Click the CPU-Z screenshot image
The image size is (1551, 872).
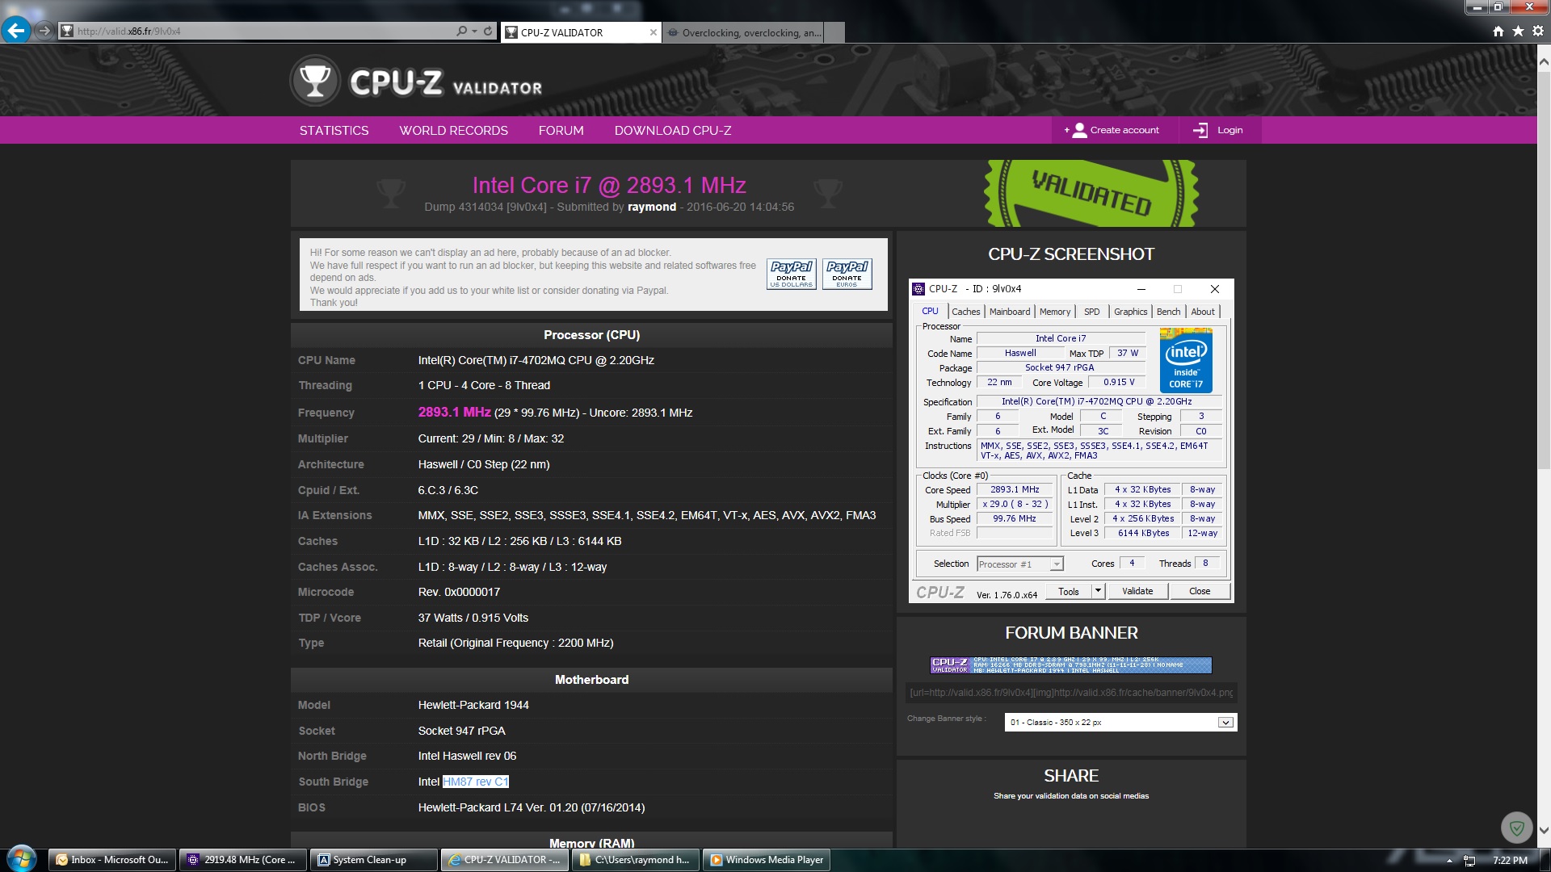[x=1071, y=441]
